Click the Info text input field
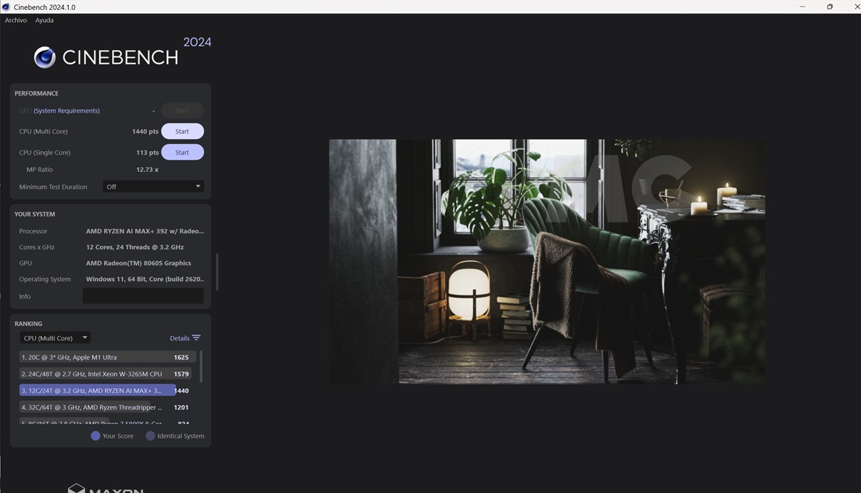861x493 pixels. [143, 296]
